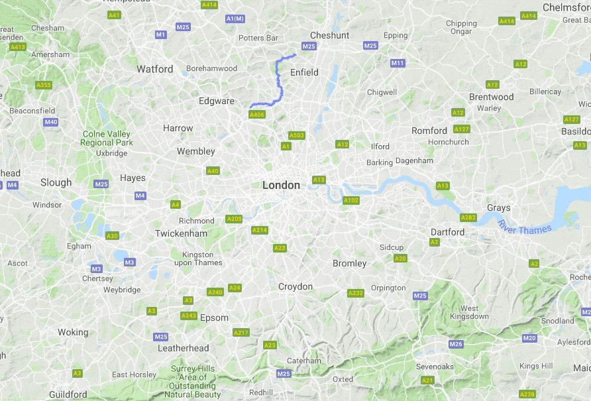The width and height of the screenshot is (591, 401).
Task: Select the Enfield place label
Action: tap(304, 72)
